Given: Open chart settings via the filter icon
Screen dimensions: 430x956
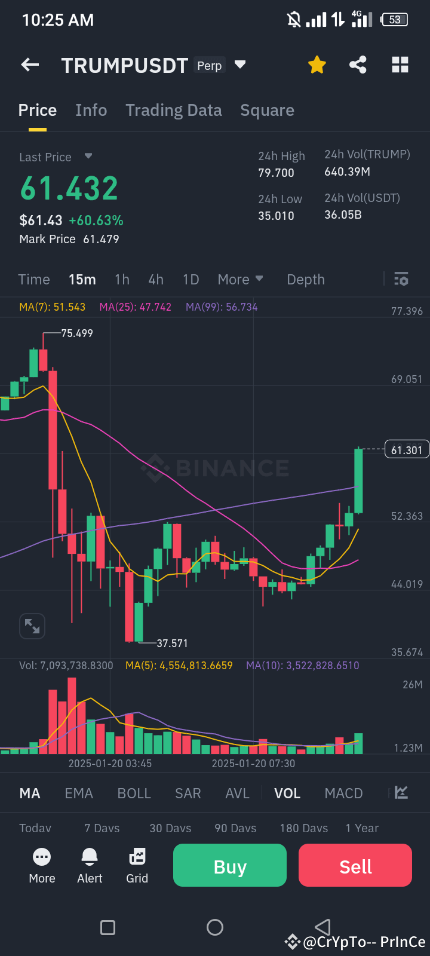Looking at the screenshot, I should click(400, 279).
